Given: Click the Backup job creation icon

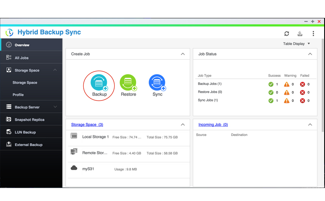Looking at the screenshot, I should coord(99,83).
